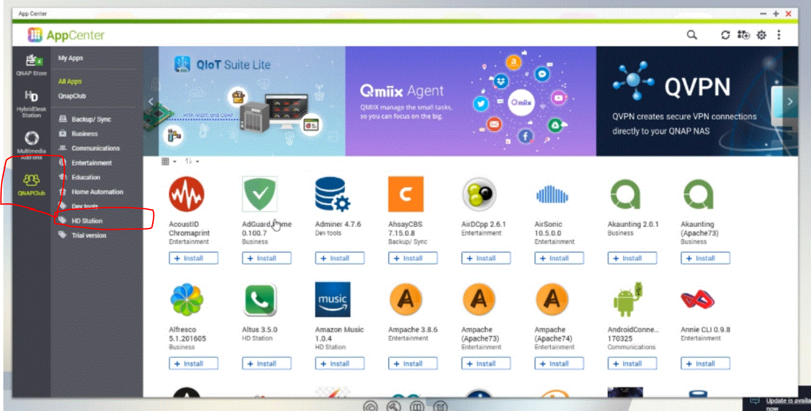Open the sort order dropdown
Viewport: 811px width, 411px height.
[x=192, y=162]
